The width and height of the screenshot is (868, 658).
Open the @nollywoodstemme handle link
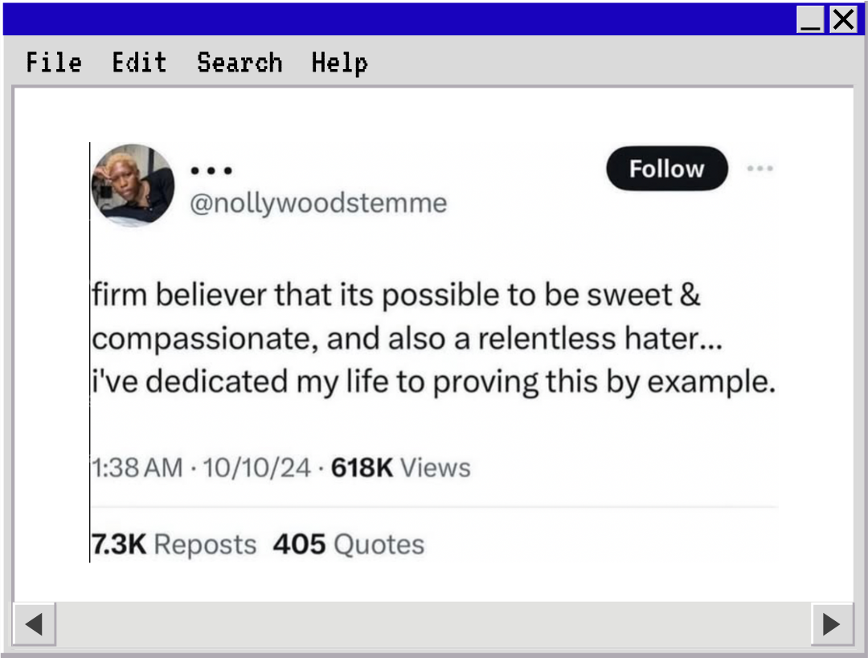pyautogui.click(x=317, y=203)
